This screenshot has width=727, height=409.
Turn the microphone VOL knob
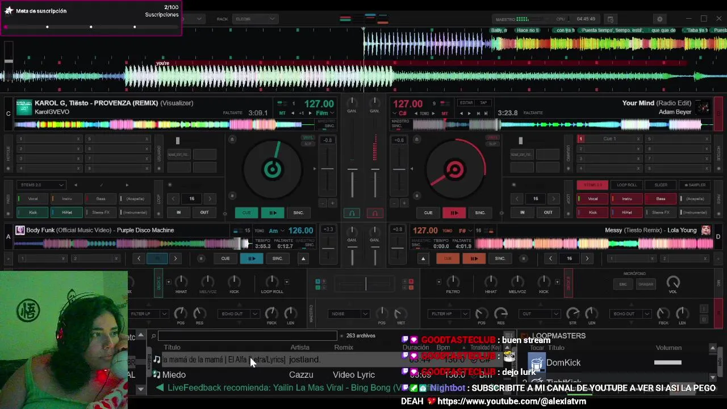(673, 282)
